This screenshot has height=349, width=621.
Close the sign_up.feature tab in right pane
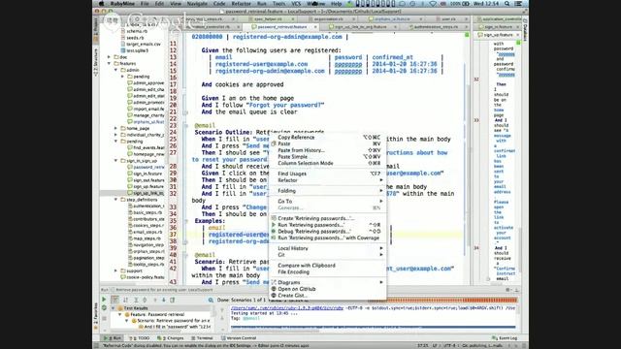pyautogui.click(x=517, y=35)
